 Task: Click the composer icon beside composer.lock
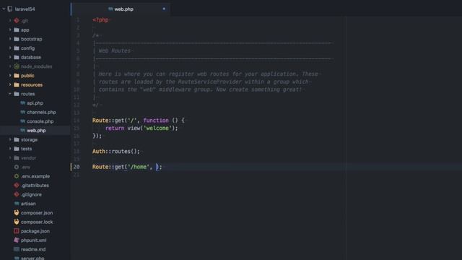17,222
